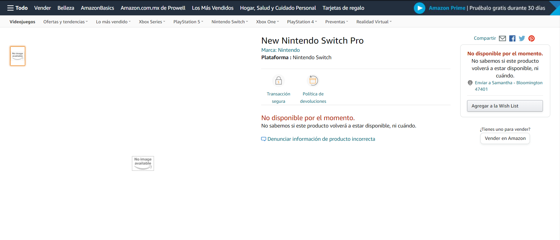The height and width of the screenshot is (240, 560).
Task: Share product on Facebook
Action: click(512, 39)
